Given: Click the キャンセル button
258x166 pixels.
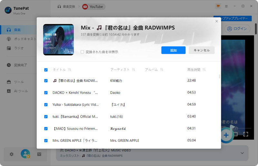Looking at the screenshot, I should click(x=202, y=50).
